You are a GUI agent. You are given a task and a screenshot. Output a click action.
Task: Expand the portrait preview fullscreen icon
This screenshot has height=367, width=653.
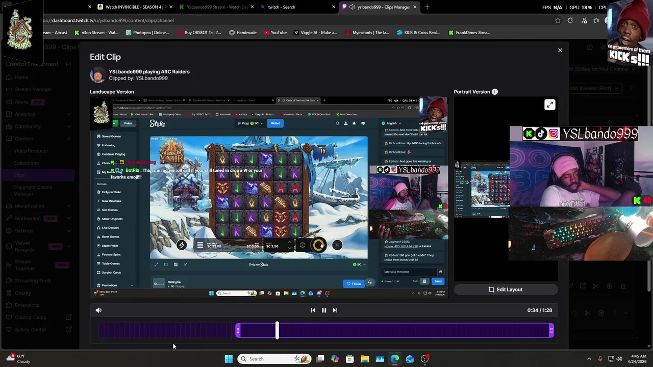coord(549,105)
